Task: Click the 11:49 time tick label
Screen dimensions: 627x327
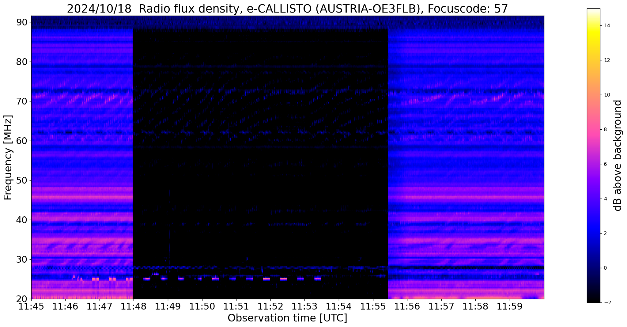Action: click(x=168, y=306)
